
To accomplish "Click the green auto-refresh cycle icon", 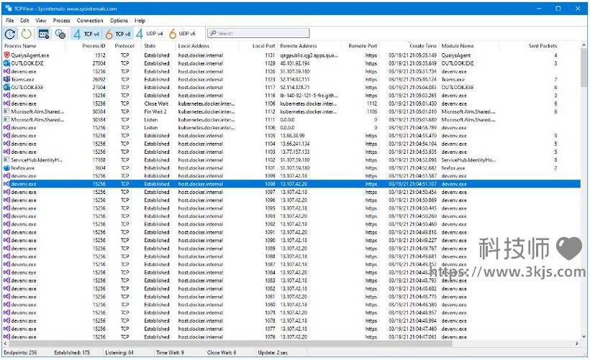I will pyautogui.click(x=26, y=34).
